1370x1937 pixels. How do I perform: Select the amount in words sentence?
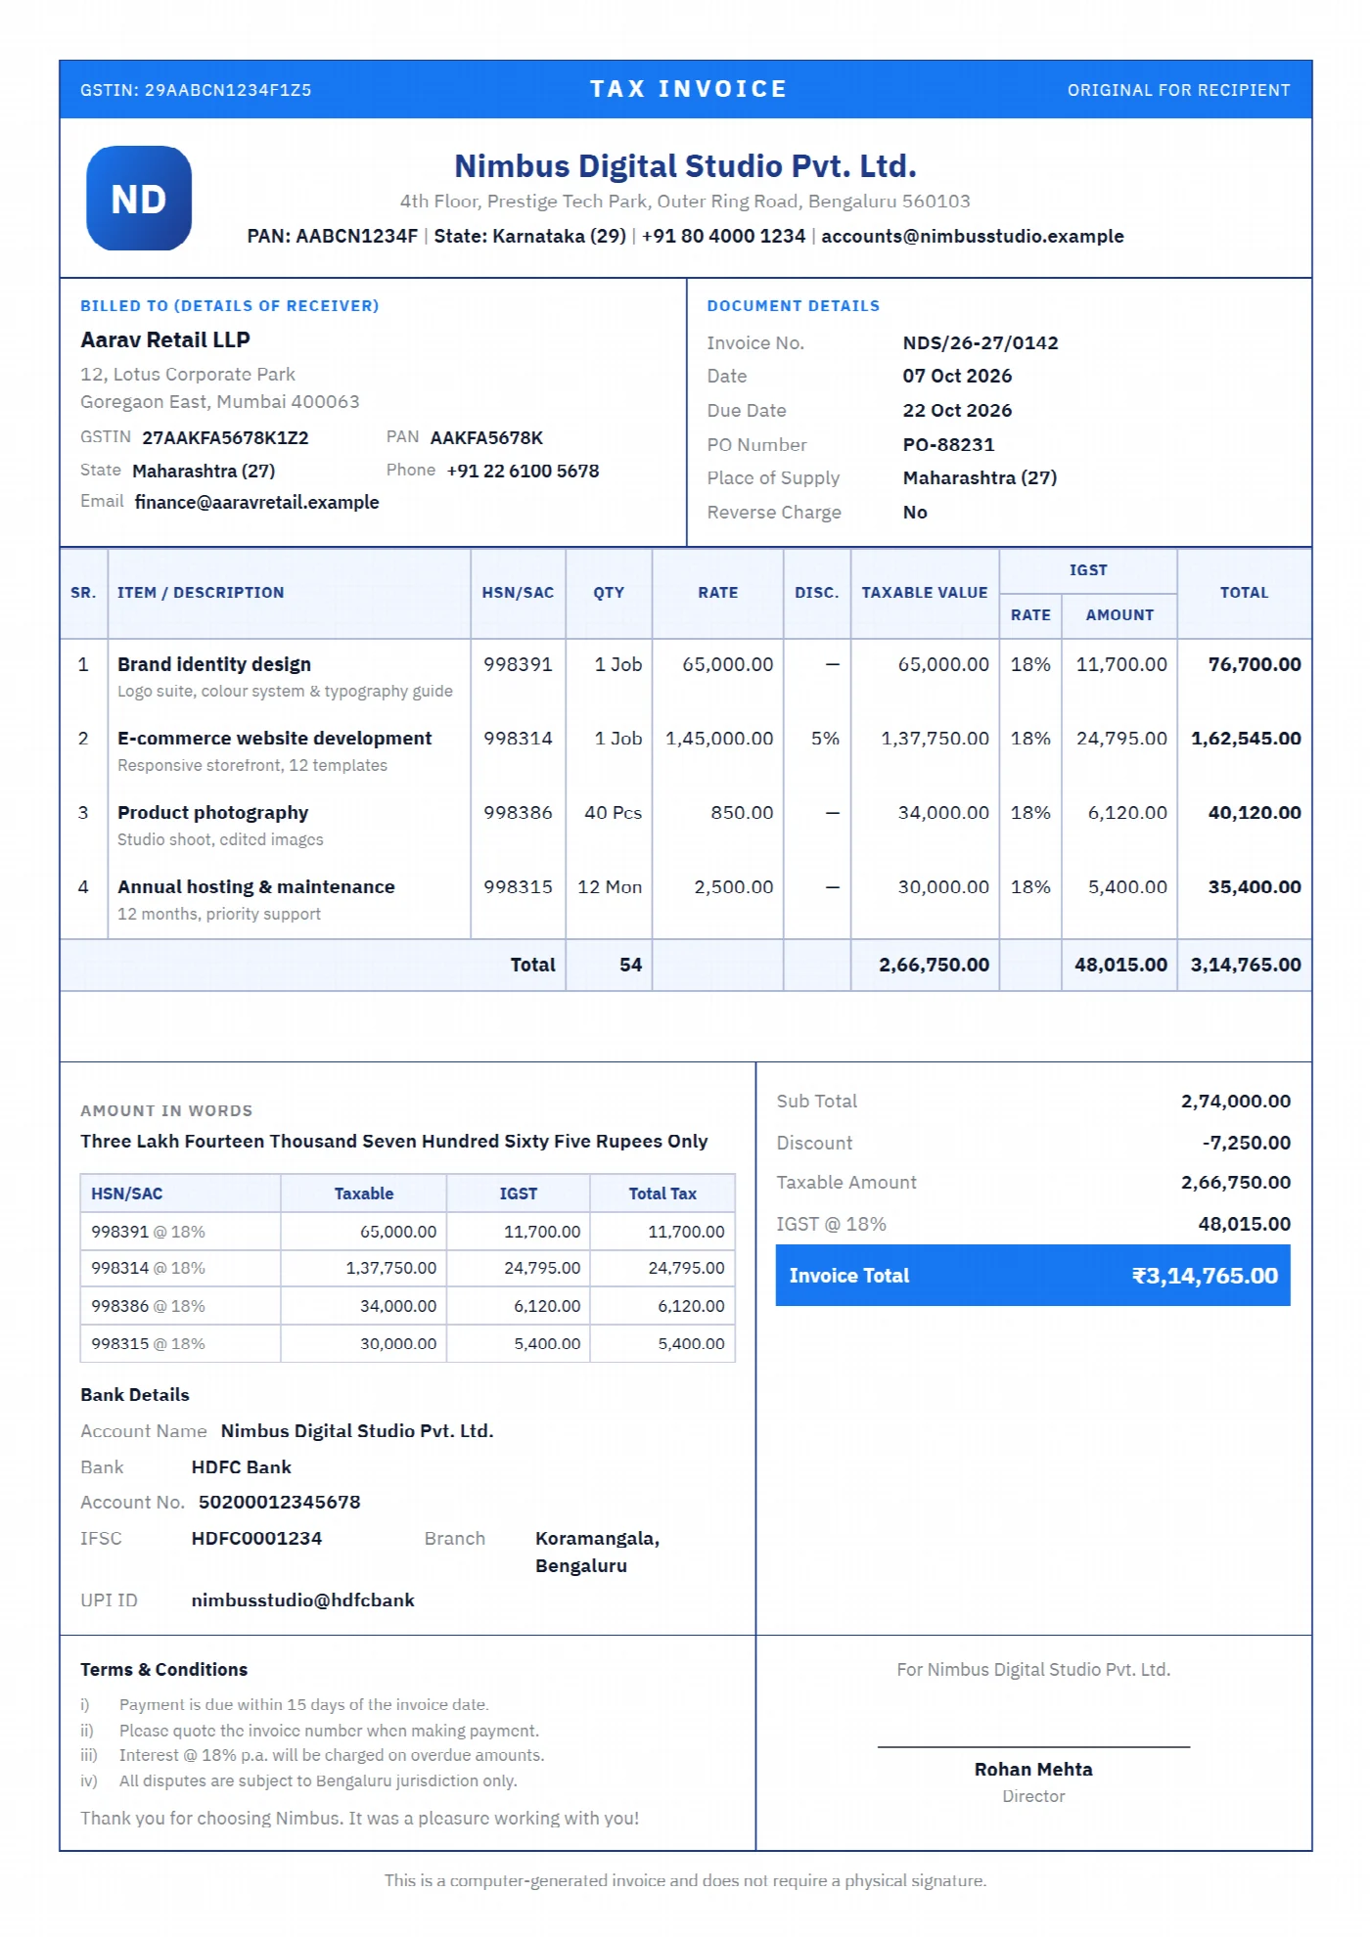(394, 1142)
